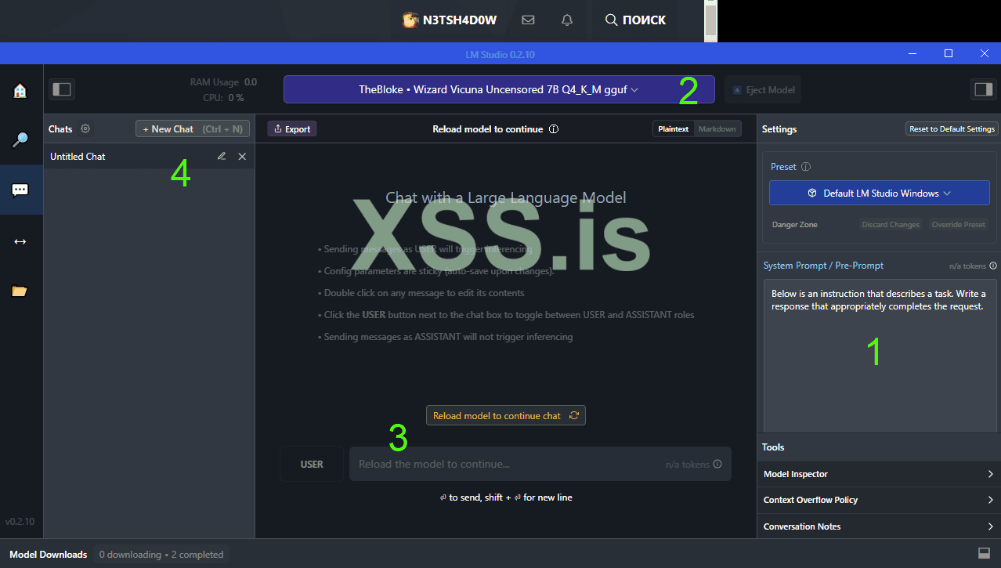Click the System Prompt text area
Screen dimensions: 1001x568
point(880,356)
